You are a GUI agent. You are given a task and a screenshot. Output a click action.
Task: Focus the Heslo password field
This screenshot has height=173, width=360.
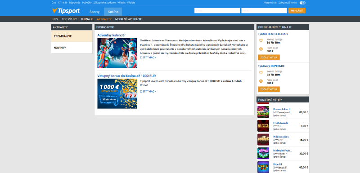click(x=264, y=11)
